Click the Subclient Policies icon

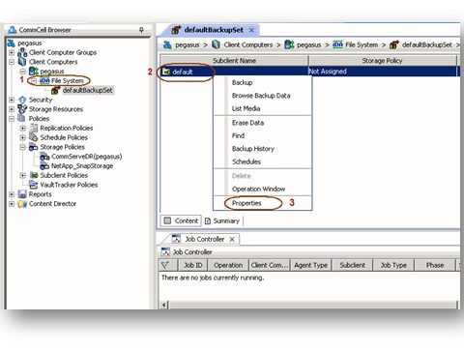[x=34, y=175]
